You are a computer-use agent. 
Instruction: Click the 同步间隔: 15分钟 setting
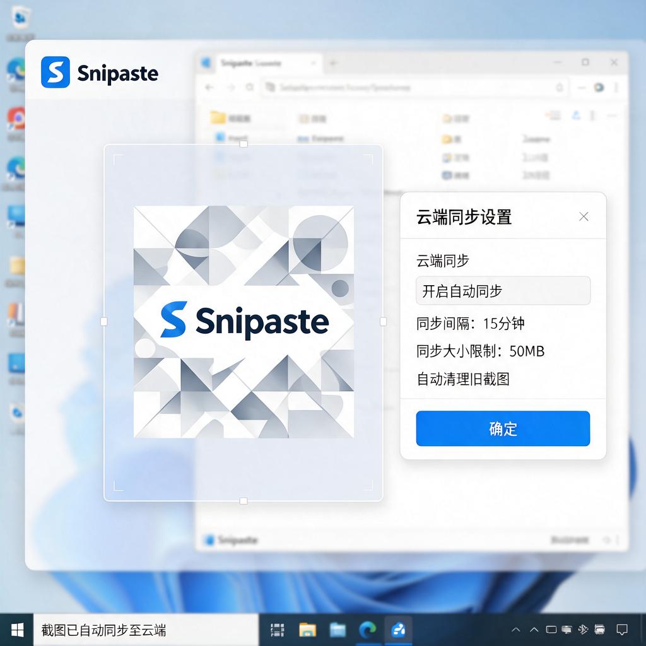click(470, 324)
